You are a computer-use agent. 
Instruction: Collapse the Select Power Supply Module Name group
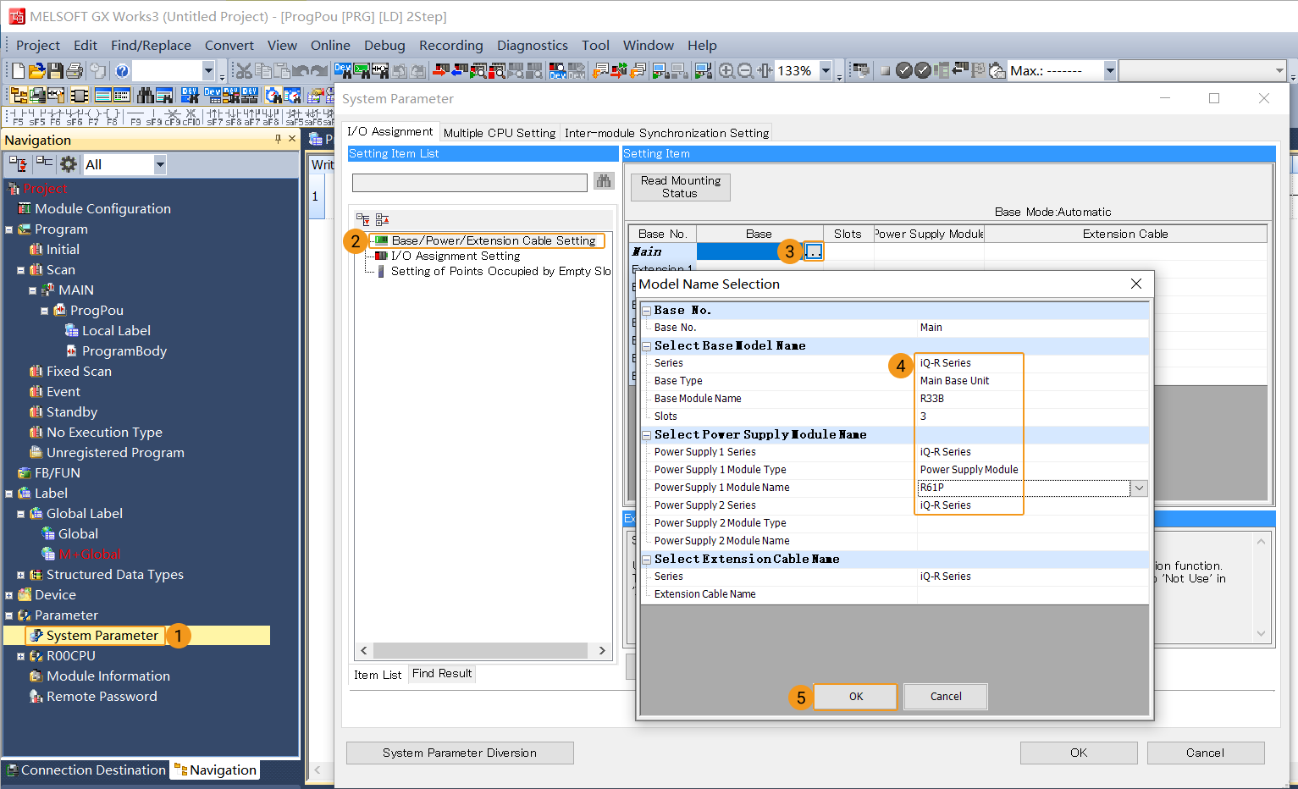647,435
